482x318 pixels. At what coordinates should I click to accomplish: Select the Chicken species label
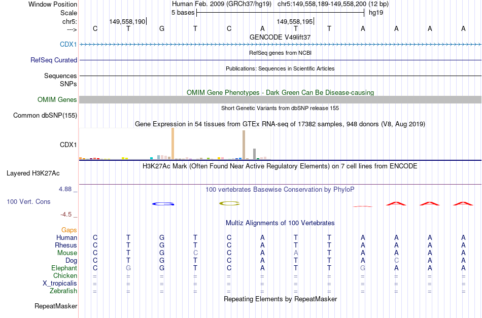point(65,275)
